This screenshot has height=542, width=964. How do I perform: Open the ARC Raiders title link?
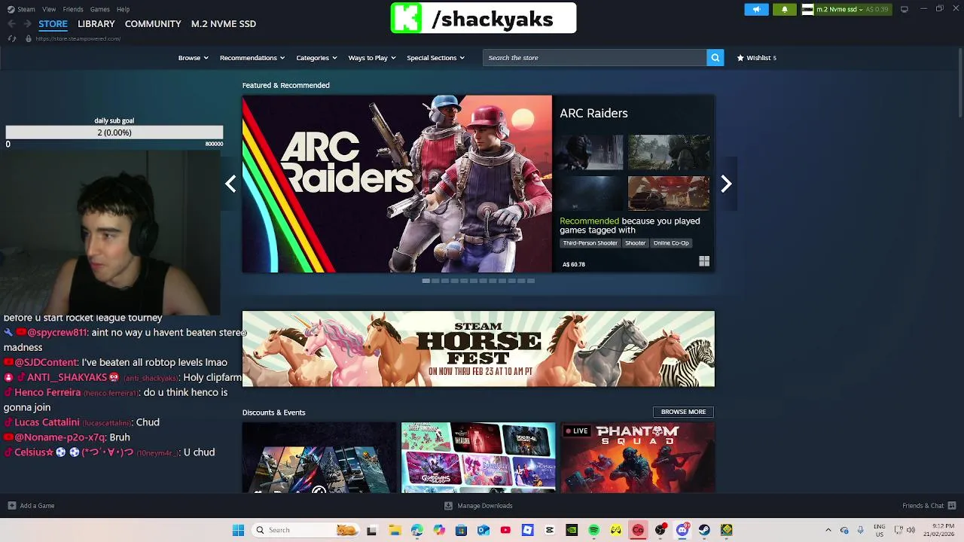(x=593, y=113)
